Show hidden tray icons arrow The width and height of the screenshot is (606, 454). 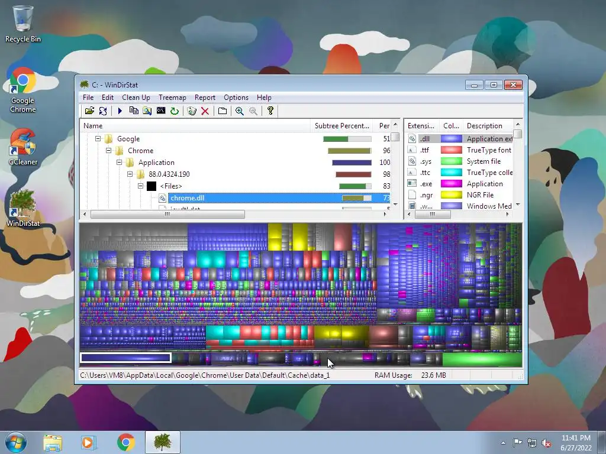503,443
